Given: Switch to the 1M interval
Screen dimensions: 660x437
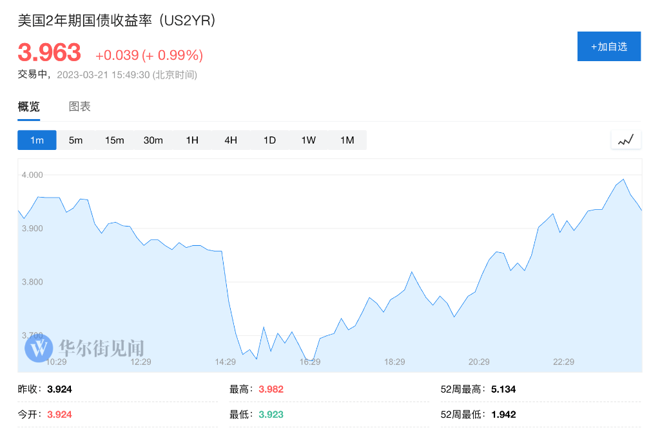Looking at the screenshot, I should (x=347, y=140).
